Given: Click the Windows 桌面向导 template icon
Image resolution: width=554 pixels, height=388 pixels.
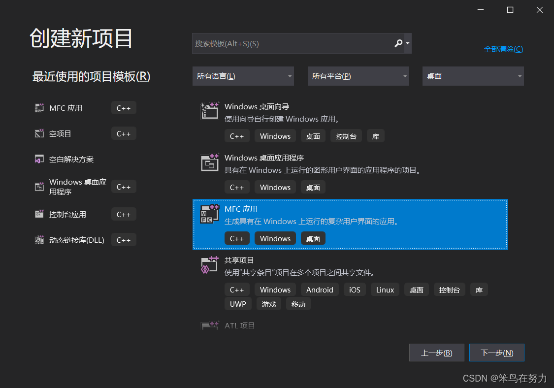Looking at the screenshot, I should tap(209, 111).
